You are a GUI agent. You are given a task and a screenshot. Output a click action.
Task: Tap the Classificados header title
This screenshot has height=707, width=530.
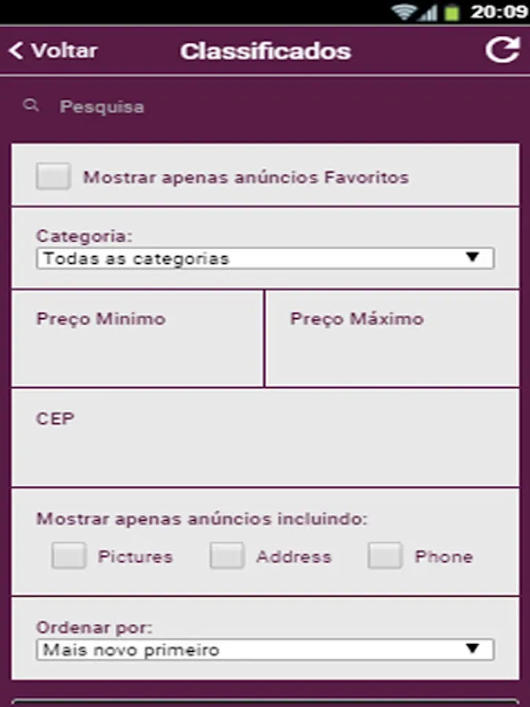point(265,52)
